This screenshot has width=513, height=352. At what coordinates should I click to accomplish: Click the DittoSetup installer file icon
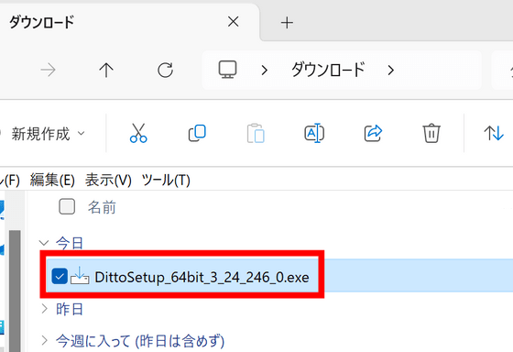(80, 275)
